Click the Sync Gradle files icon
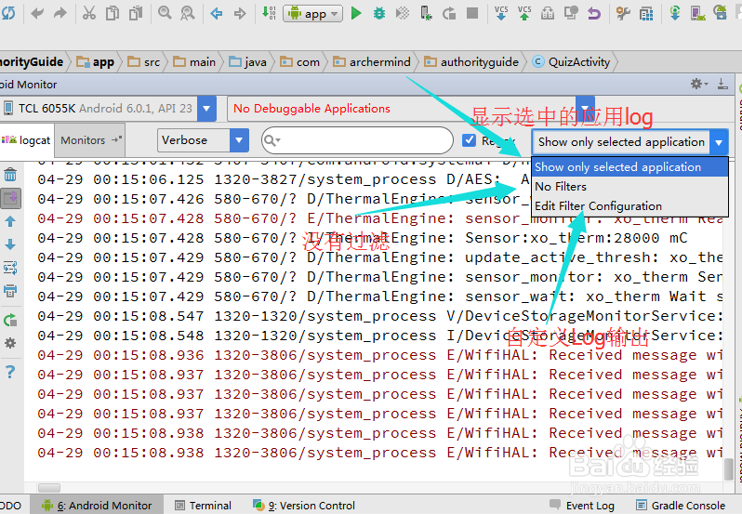Screen dimensions: 742x514 [675, 13]
